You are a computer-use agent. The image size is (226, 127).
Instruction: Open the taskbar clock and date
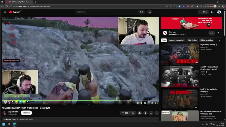coord(220,124)
